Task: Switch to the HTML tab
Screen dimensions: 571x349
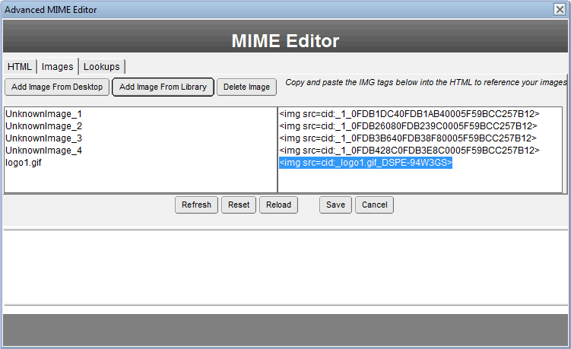Action: (x=19, y=67)
